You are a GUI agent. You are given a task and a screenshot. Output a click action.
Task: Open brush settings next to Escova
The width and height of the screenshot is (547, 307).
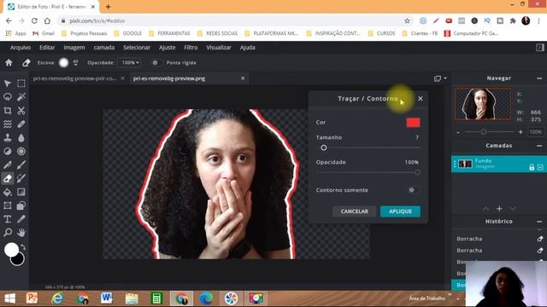pyautogui.click(x=76, y=62)
